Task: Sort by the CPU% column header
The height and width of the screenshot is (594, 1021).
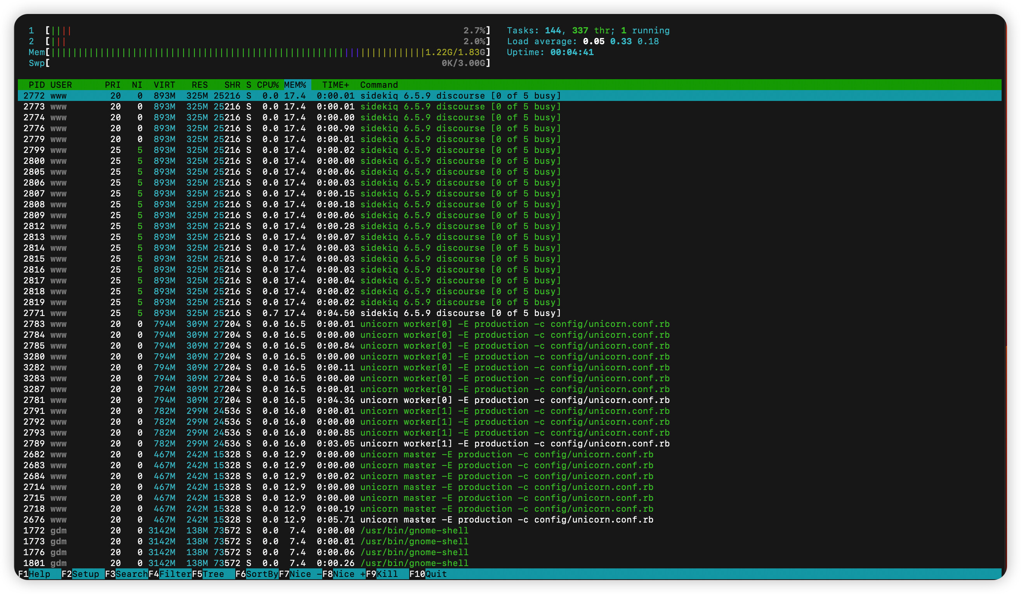Action: (267, 85)
